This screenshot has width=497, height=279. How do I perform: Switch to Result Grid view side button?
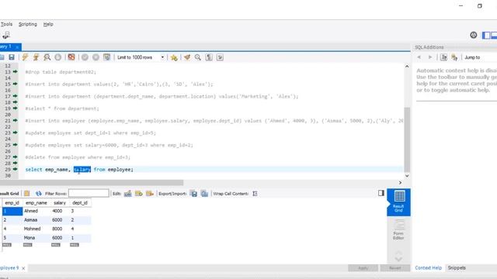click(x=398, y=202)
